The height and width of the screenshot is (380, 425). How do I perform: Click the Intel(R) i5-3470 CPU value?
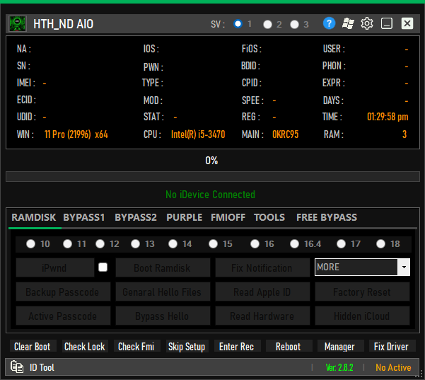(x=198, y=134)
